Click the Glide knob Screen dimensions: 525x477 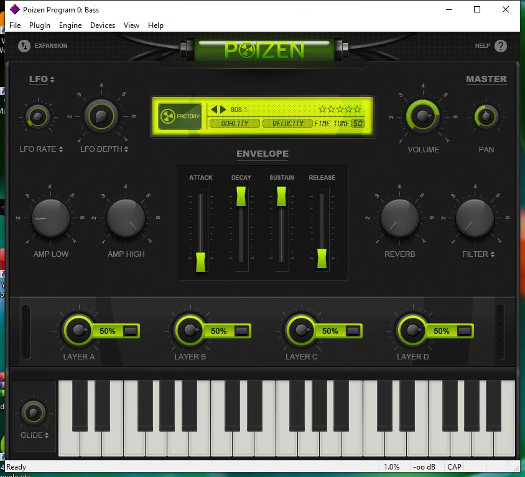[x=33, y=413]
